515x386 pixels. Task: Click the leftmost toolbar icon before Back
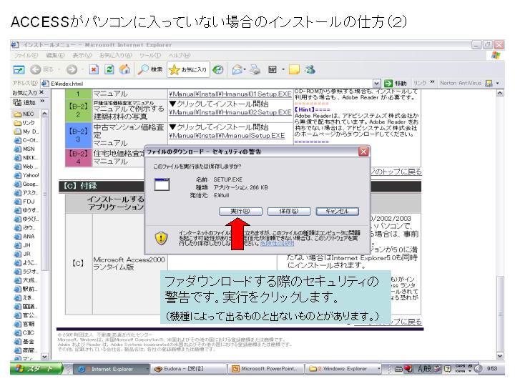(19, 69)
